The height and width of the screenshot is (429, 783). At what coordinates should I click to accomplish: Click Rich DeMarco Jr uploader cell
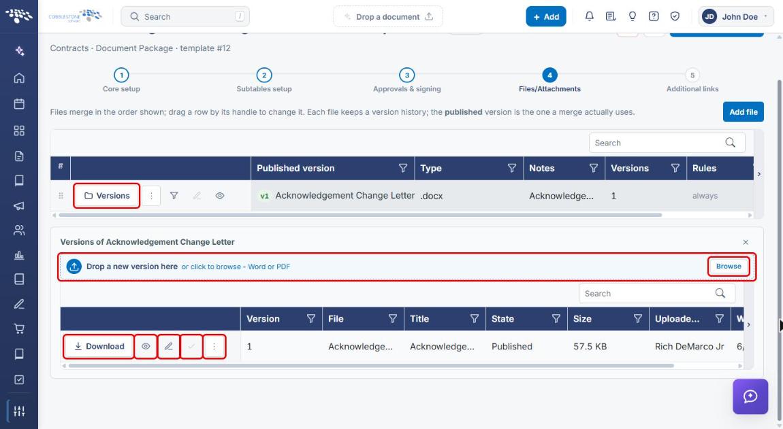(x=689, y=346)
